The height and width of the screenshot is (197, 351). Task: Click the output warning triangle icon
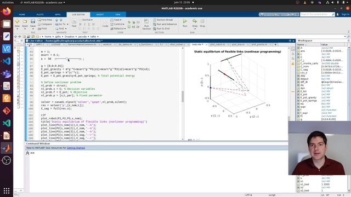[x=293, y=63]
